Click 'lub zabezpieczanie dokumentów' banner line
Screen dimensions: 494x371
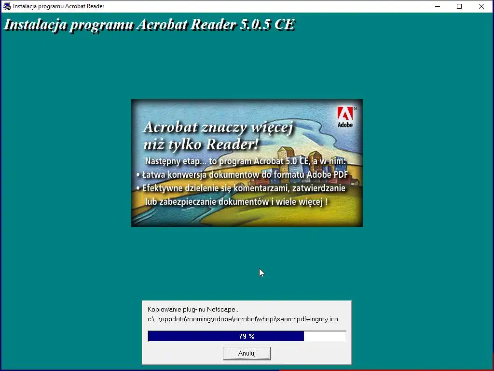(236, 201)
